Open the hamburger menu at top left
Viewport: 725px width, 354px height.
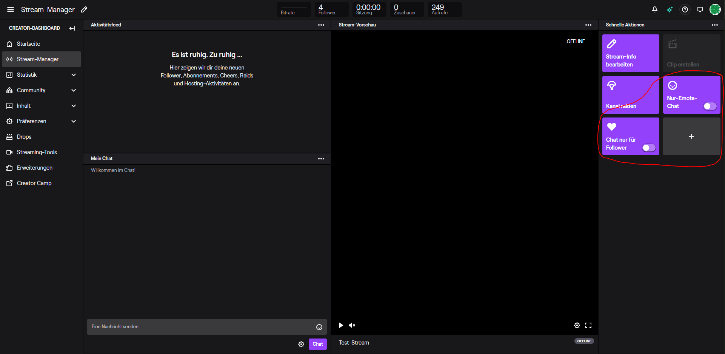point(11,9)
